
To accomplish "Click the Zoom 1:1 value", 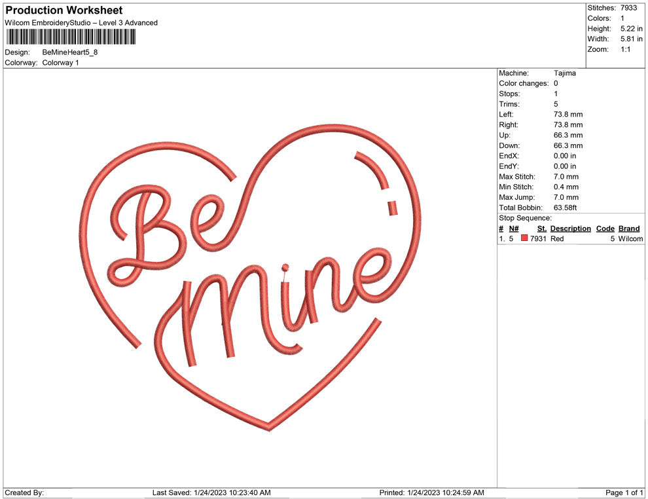I will tap(625, 50).
